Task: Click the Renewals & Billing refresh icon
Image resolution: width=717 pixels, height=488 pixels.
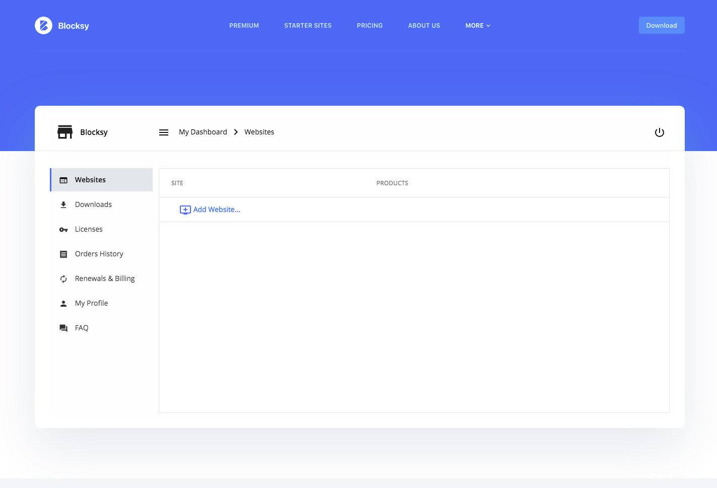Action: click(x=63, y=279)
